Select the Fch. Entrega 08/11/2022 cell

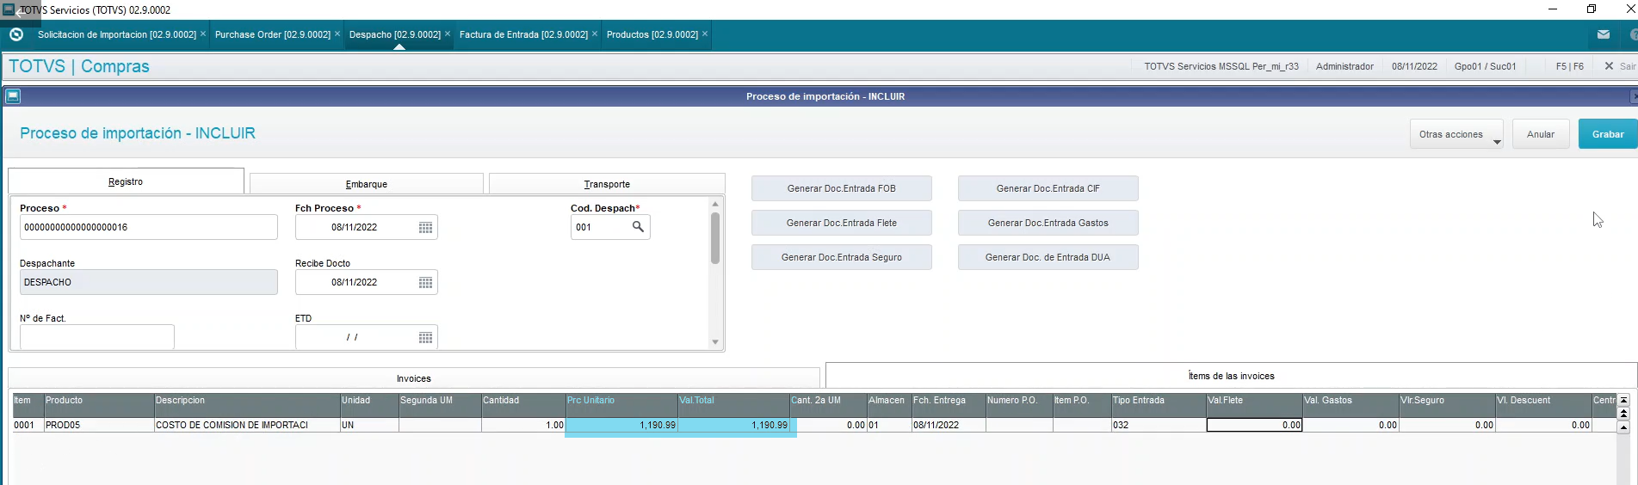click(949, 425)
